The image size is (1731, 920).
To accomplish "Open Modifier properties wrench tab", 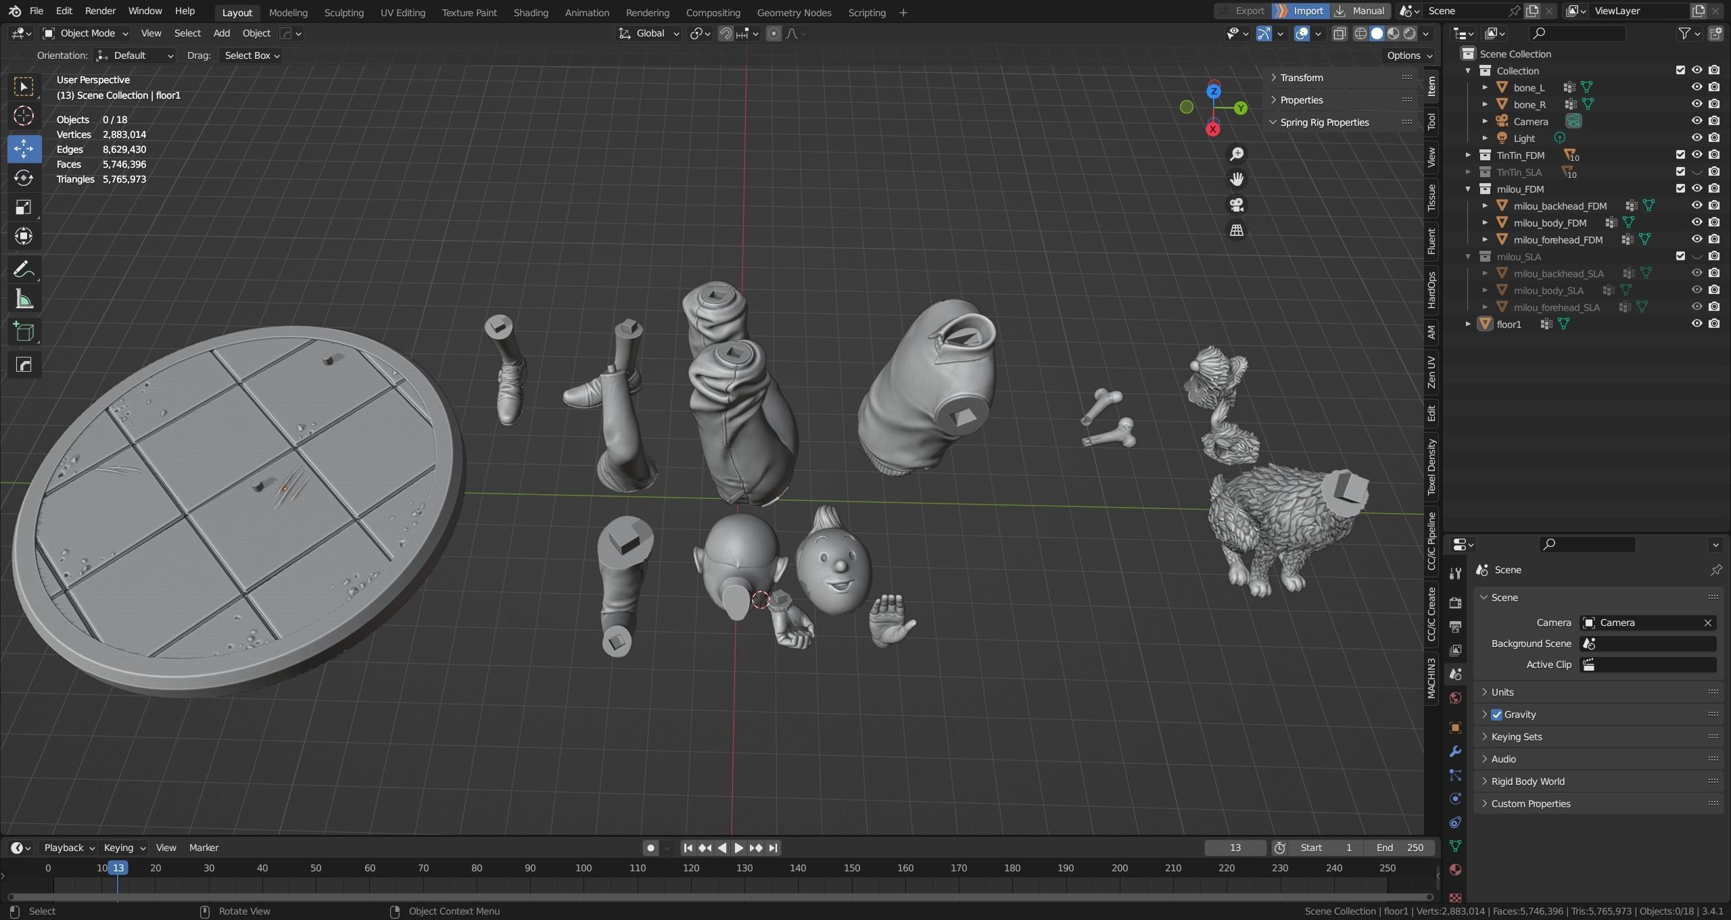I will [x=1455, y=752].
